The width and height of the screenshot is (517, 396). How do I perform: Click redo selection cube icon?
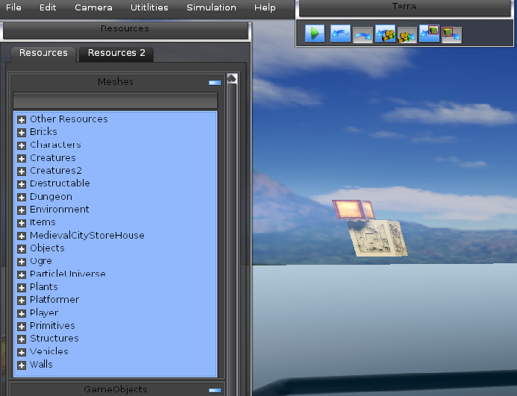[x=451, y=34]
